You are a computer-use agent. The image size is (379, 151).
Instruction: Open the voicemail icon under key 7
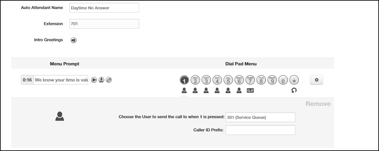(x=250, y=90)
